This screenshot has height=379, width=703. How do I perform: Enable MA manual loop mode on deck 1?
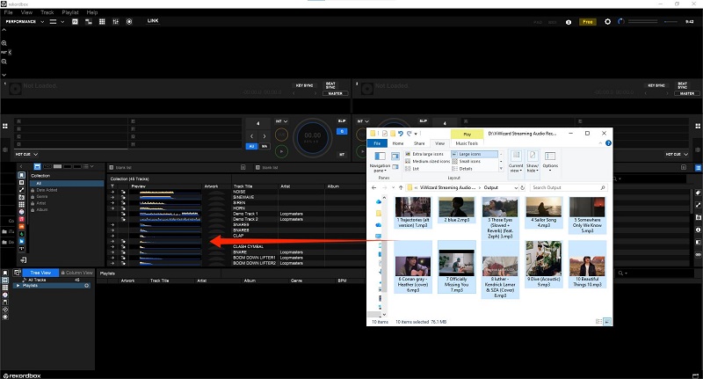(x=265, y=146)
